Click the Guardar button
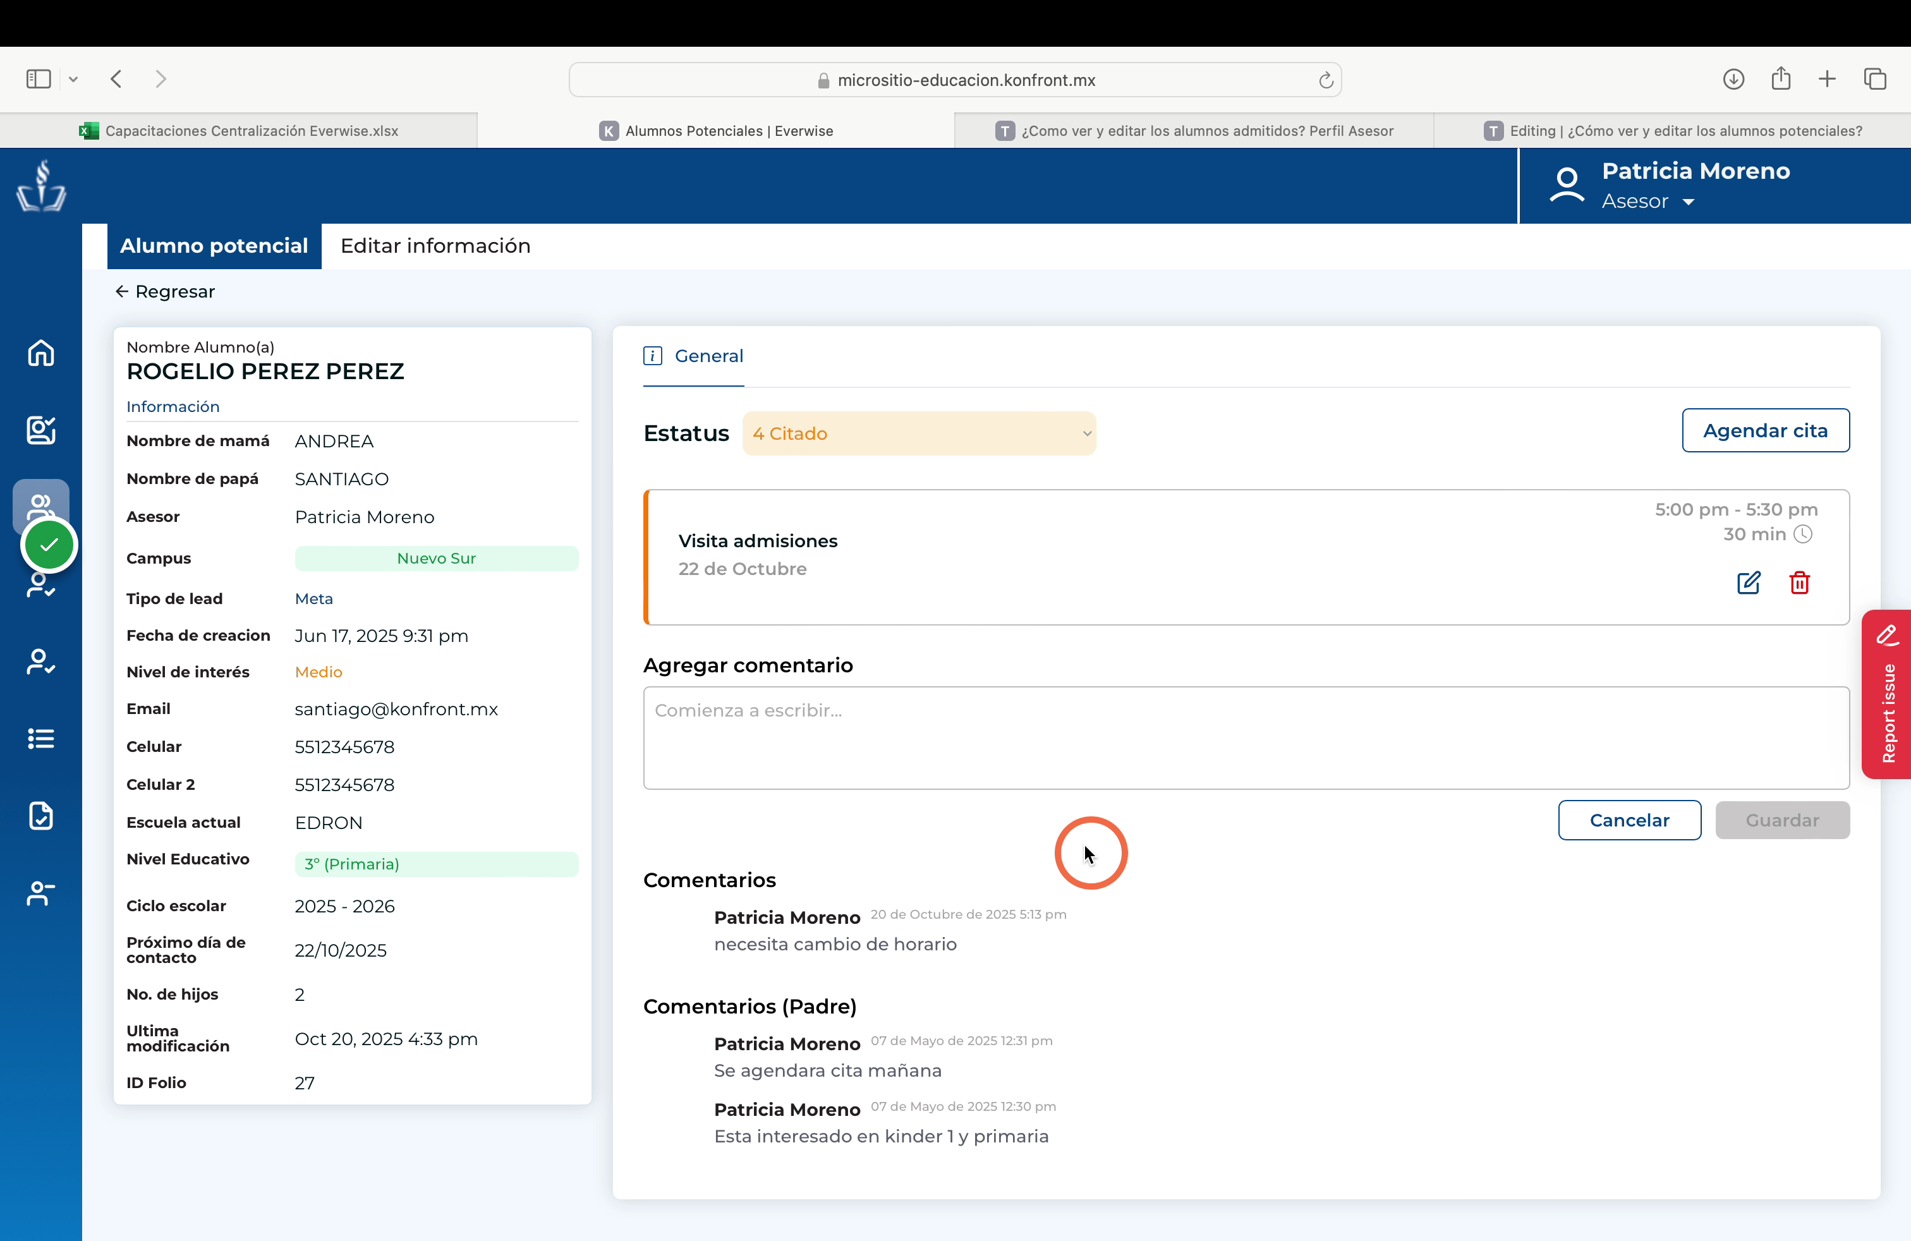The width and height of the screenshot is (1911, 1241). coord(1781,820)
